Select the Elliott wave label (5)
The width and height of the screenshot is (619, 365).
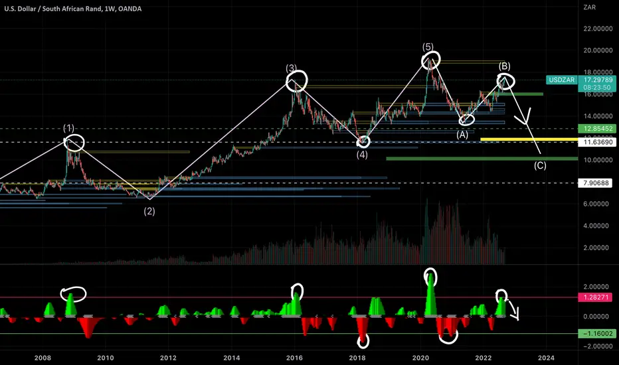pos(428,47)
